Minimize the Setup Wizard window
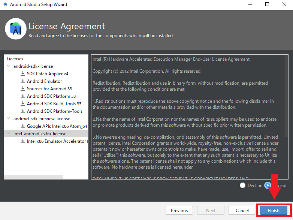Viewport: 293px width, 220px height. (x=250, y=4)
